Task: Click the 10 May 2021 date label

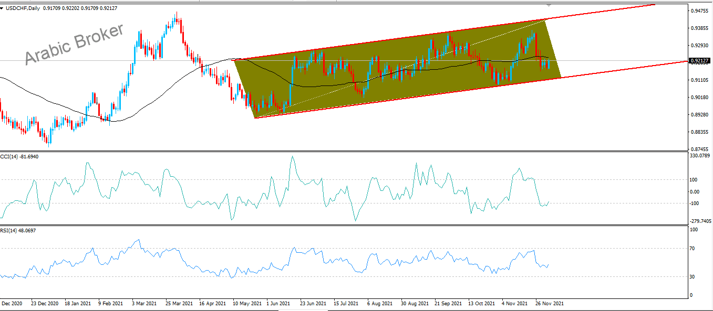Action: click(x=246, y=303)
